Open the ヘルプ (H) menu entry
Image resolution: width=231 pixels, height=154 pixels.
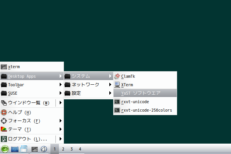pos(32,112)
